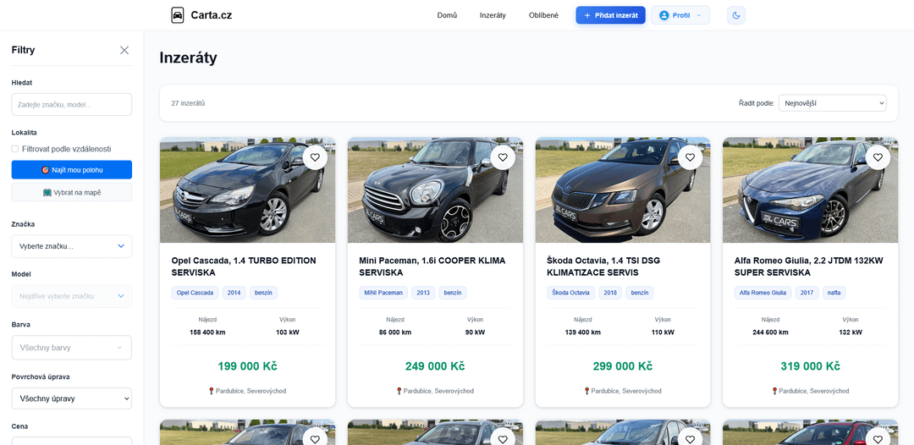Toggle dark mode with moon icon
Screen dimensions: 914x445
[735, 15]
